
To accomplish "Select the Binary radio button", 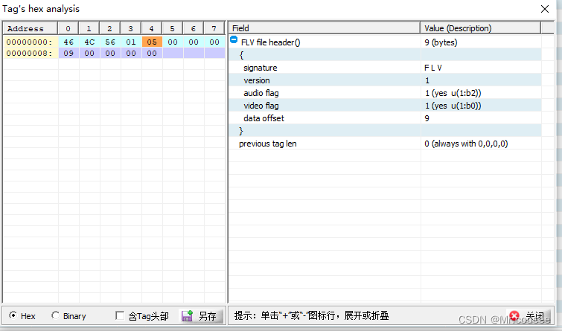I will point(55,315).
